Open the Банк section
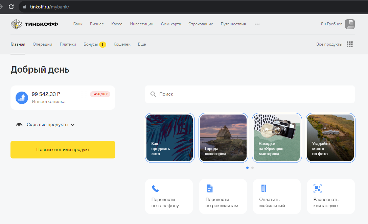The width and height of the screenshot is (368, 224). (78, 24)
